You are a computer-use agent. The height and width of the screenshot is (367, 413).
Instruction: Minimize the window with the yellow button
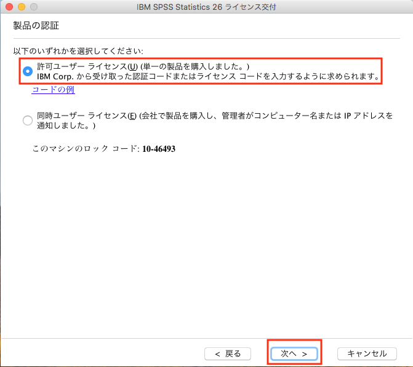click(x=22, y=7)
